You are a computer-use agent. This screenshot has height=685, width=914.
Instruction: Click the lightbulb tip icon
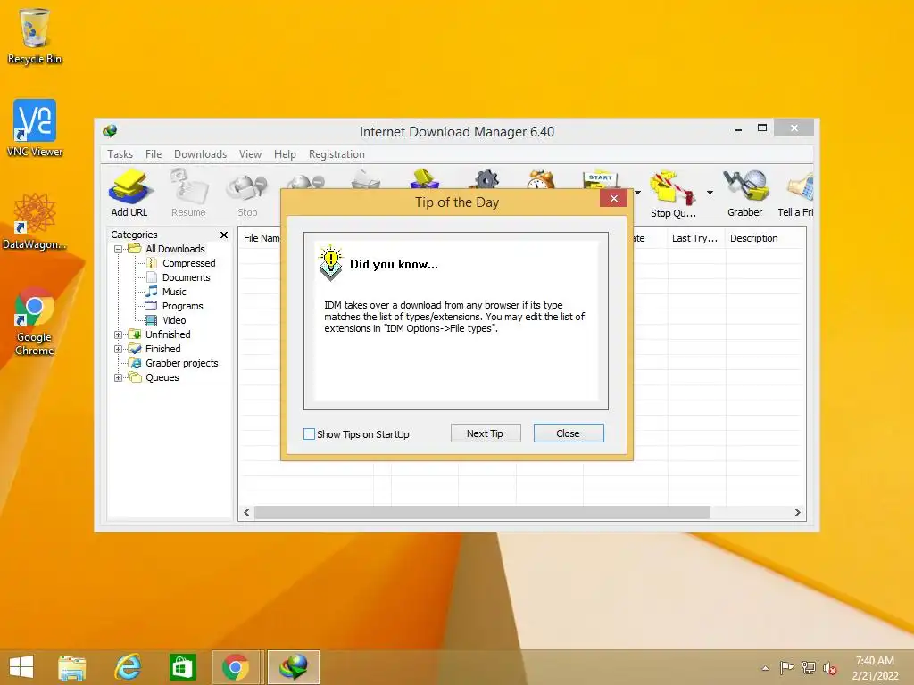click(x=330, y=263)
